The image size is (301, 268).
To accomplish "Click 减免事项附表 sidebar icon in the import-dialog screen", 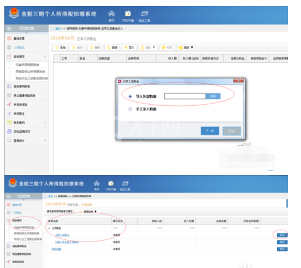I will (9, 86).
